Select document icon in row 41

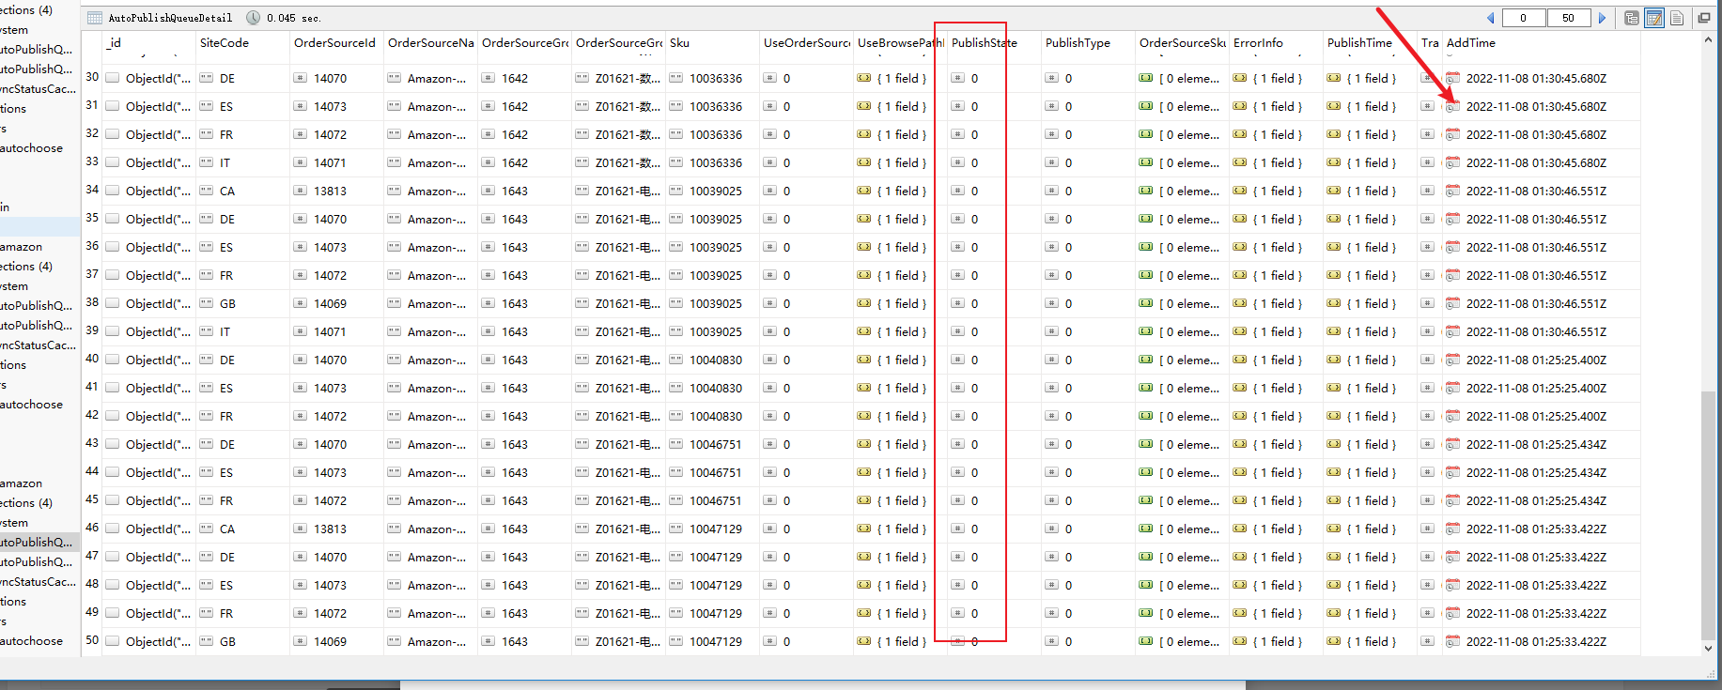pos(113,388)
